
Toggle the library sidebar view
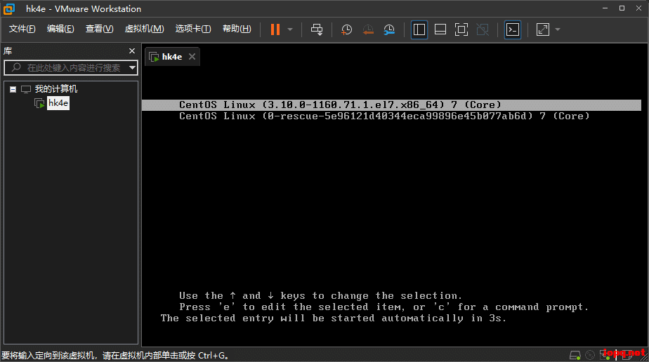[419, 29]
